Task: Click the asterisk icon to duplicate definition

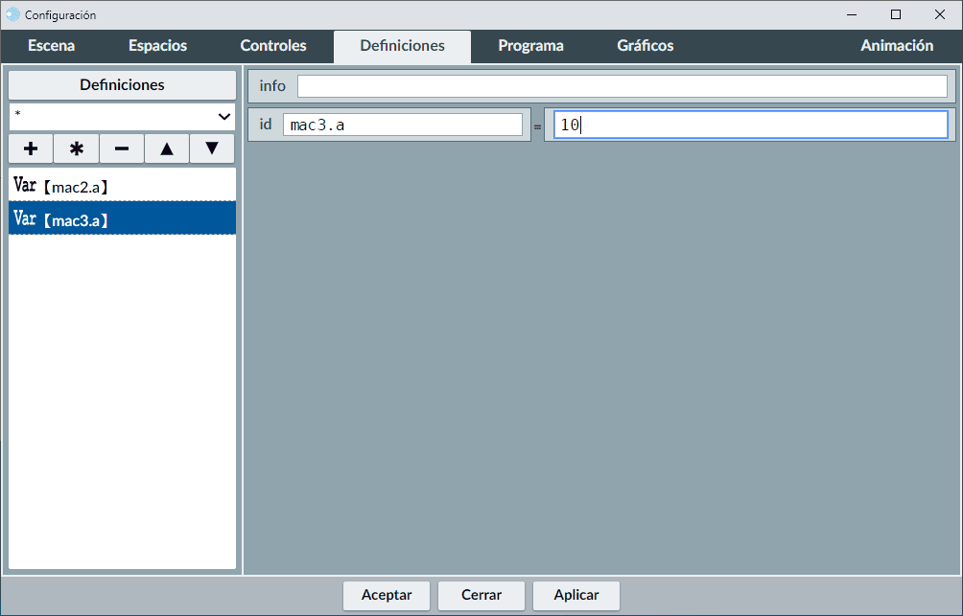Action: coord(77,148)
